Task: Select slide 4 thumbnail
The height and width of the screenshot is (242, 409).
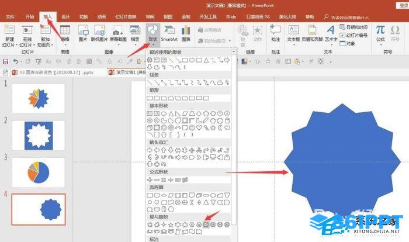Action: [x=39, y=209]
